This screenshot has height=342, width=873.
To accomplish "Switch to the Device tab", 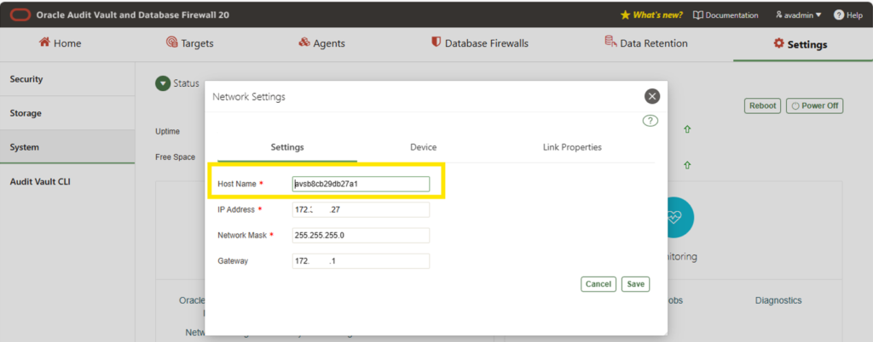I will pyautogui.click(x=423, y=147).
